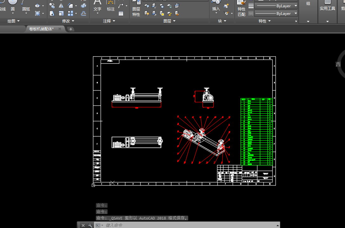This screenshot has width=345, height=228.
Task: Open the Hatch tool dropdown arrow
Action: (x=43, y=13)
